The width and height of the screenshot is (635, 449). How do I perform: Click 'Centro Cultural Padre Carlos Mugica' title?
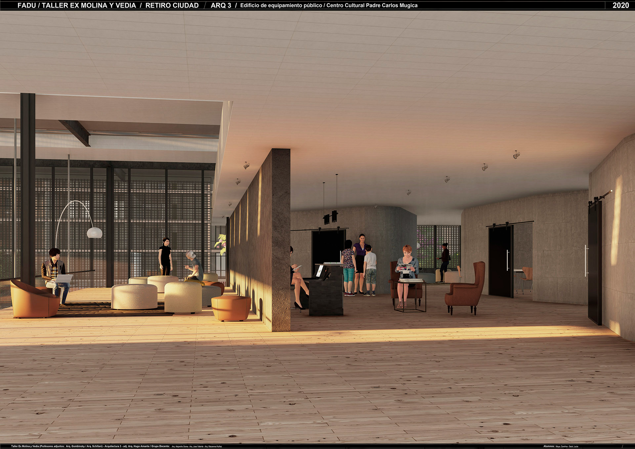pos(372,5)
